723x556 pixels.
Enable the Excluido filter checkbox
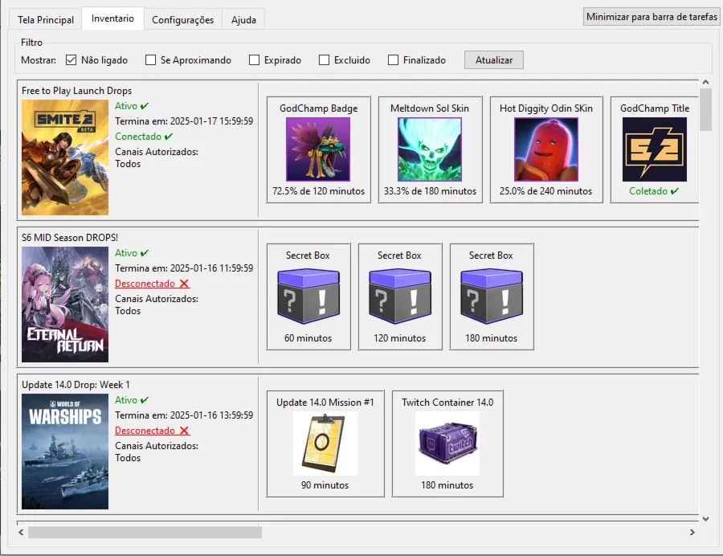[325, 60]
